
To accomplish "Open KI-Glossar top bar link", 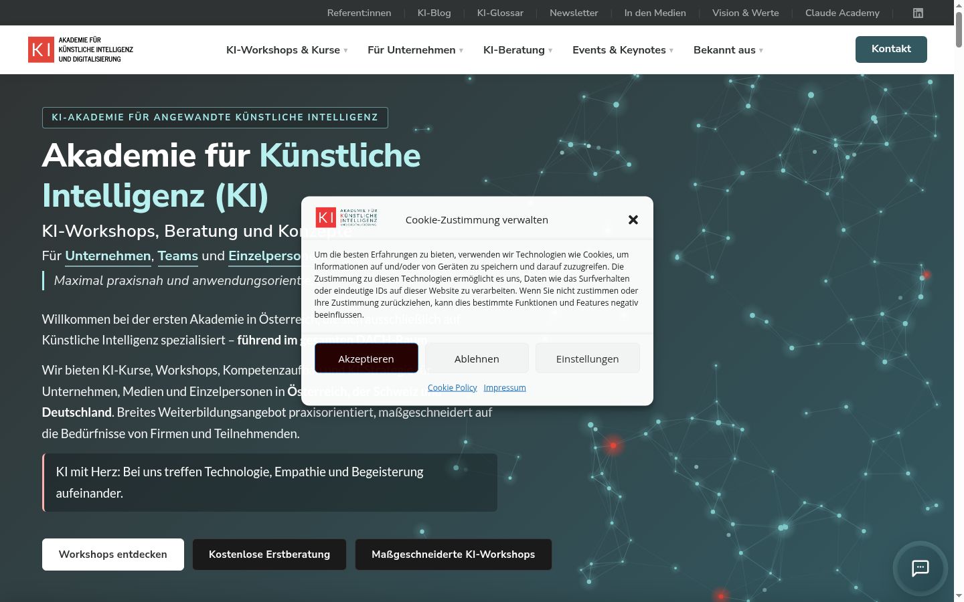I will [x=500, y=13].
